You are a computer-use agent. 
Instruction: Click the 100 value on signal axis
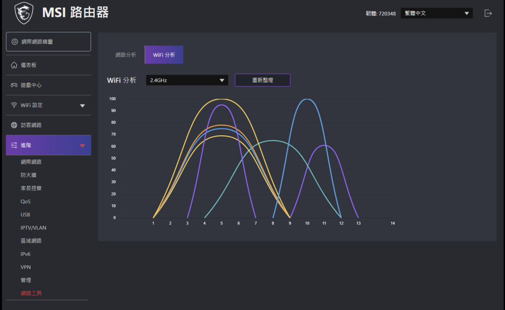(x=112, y=99)
